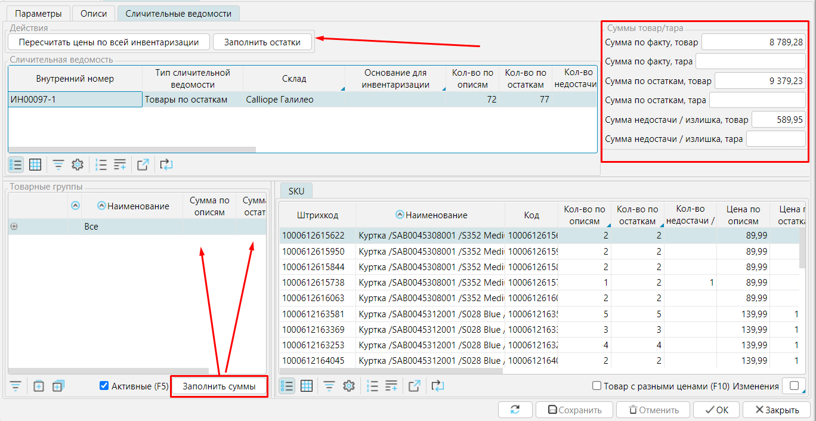Enable Товар с разными ценами checkbox

click(596, 386)
